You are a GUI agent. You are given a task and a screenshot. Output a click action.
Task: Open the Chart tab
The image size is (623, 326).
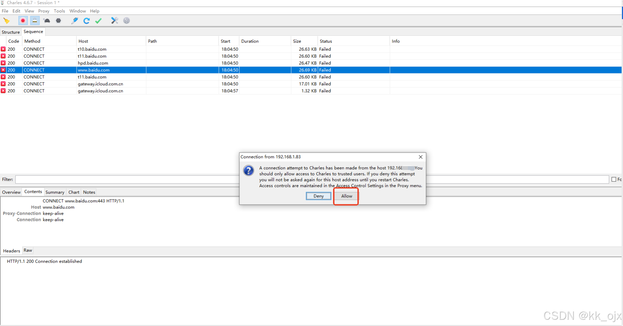(74, 192)
